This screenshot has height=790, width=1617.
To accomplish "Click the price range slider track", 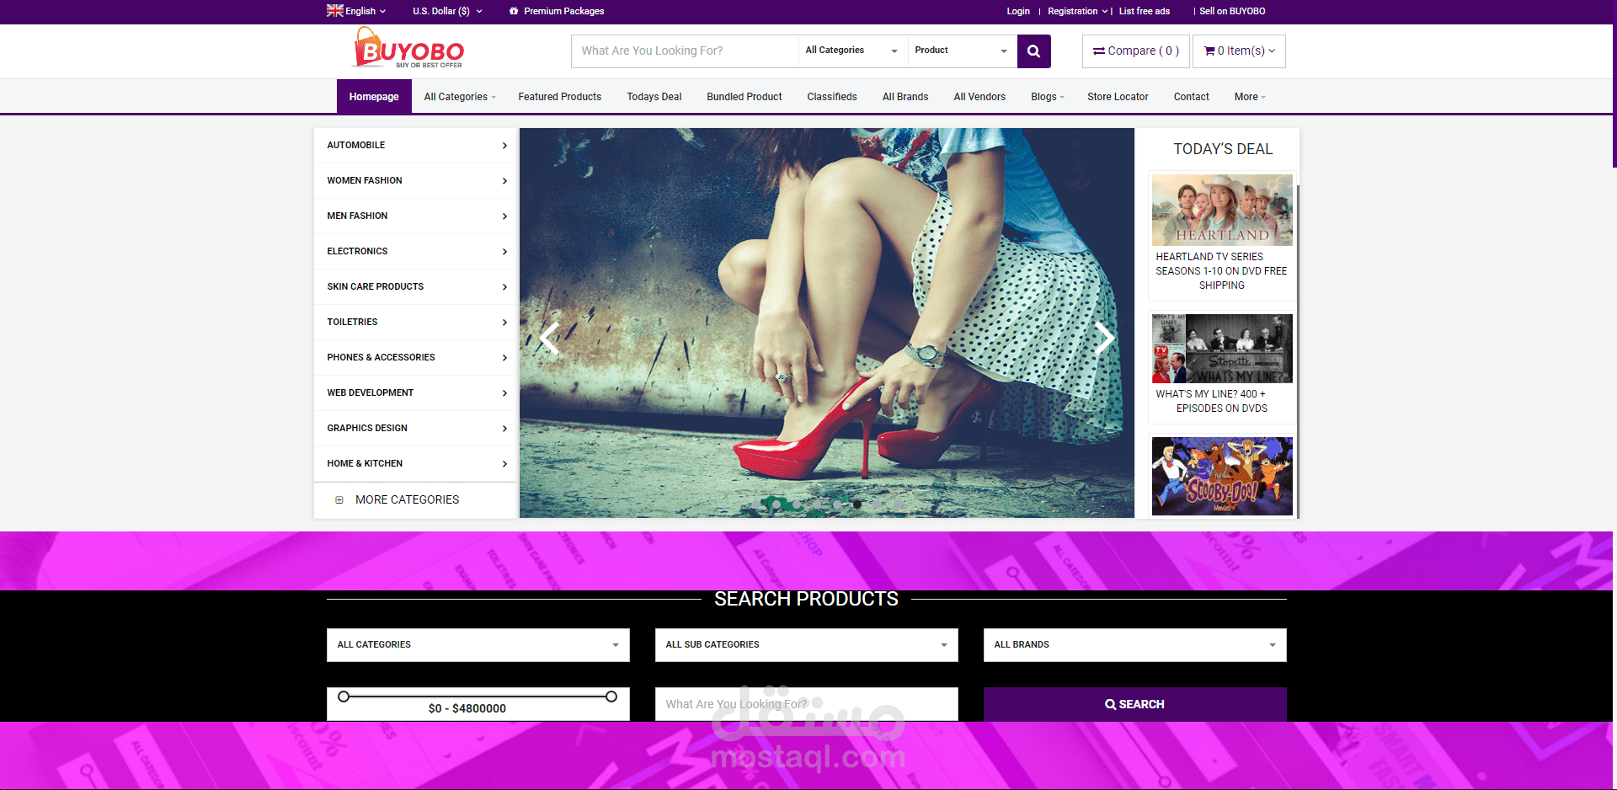I will pos(478,697).
